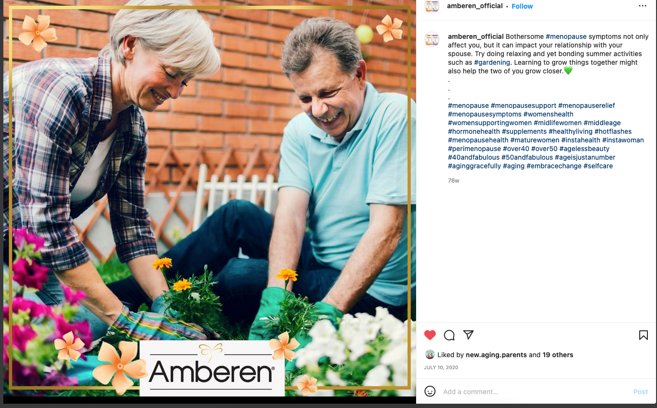View the list of 19 others who liked

(x=558, y=355)
